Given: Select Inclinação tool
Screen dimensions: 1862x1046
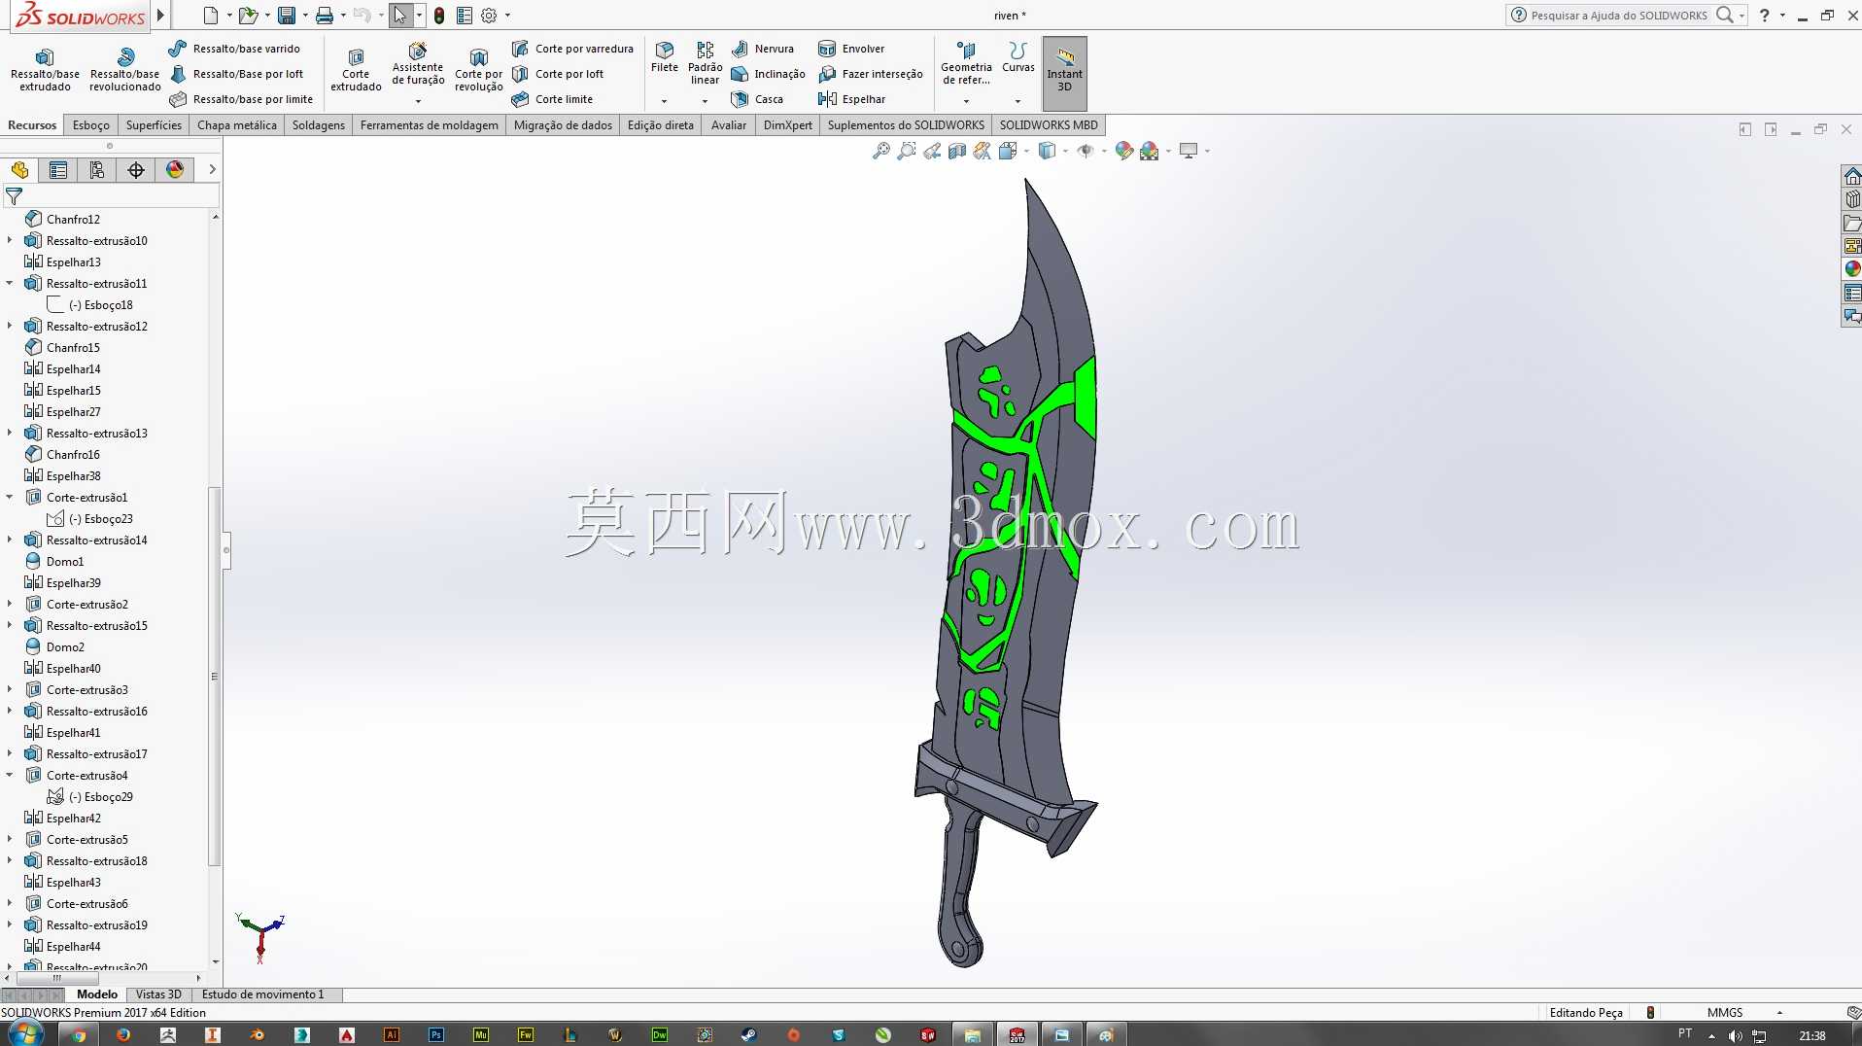Looking at the screenshot, I should pyautogui.click(x=768, y=74).
